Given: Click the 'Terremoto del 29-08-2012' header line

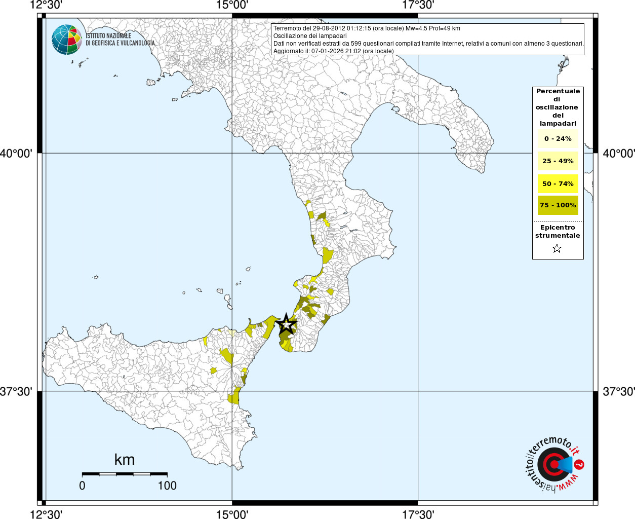Looking at the screenshot, I should pos(367,28).
